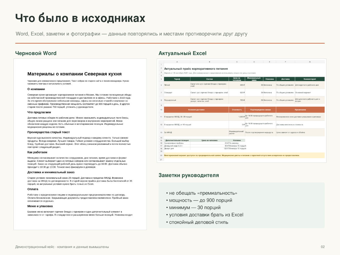Click the "Что предлагаем" heading in the Word draft

click(39, 112)
